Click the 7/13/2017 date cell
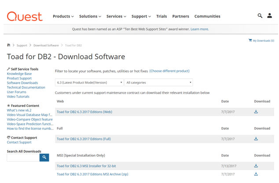Viewport: 279px width, 183px height. [x=229, y=166]
